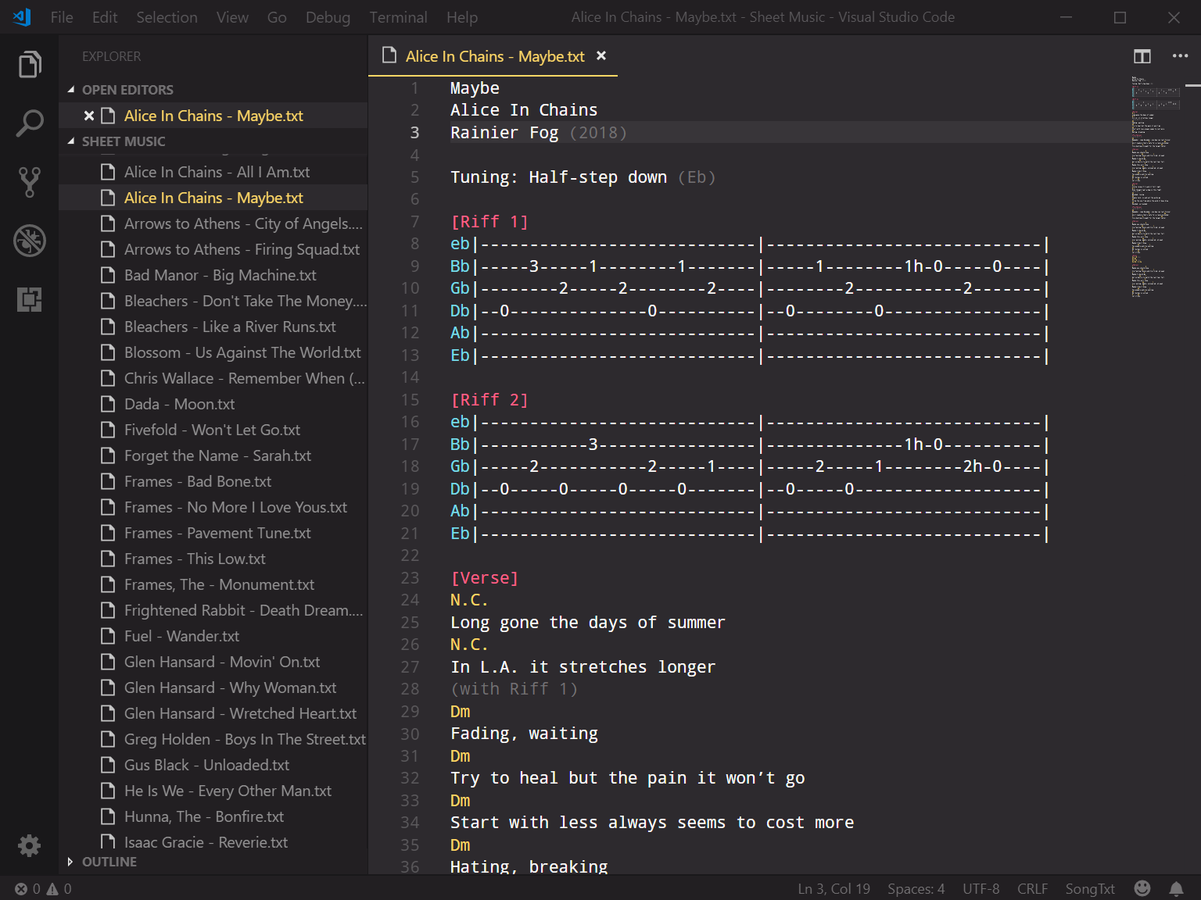
Task: Open the Go menu
Action: click(277, 17)
